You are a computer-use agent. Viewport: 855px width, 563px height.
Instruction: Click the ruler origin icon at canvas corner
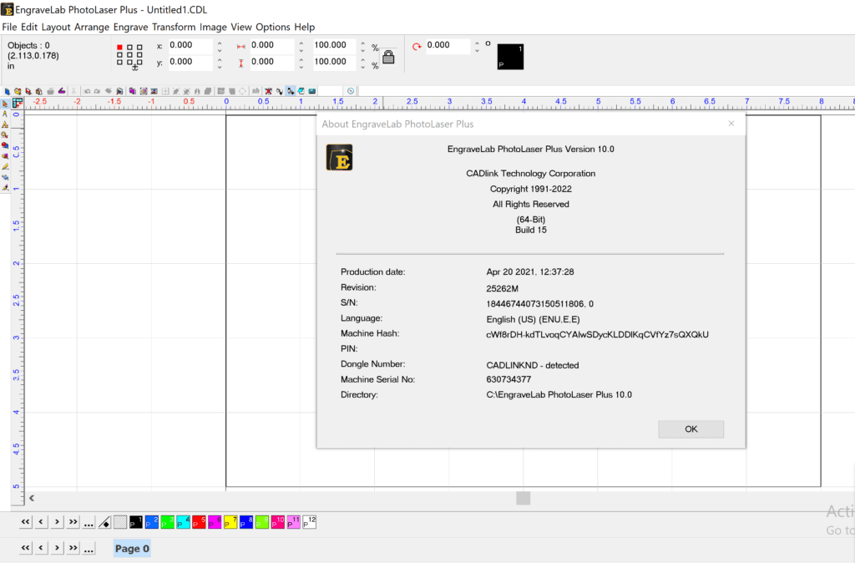18,103
